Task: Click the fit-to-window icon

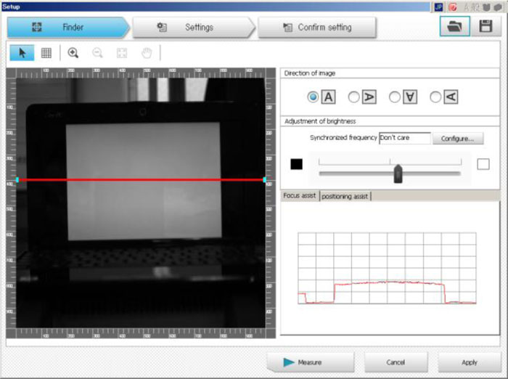Action: [122, 53]
